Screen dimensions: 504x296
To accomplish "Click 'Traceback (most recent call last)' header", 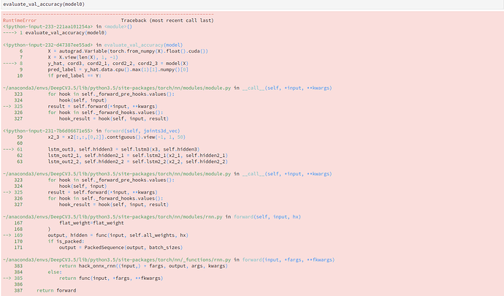I will click(167, 20).
